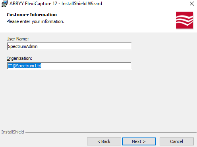Cancel the installation
Image resolution: width=197 pixels, height=147 pixels.
pyautogui.click(x=177, y=141)
